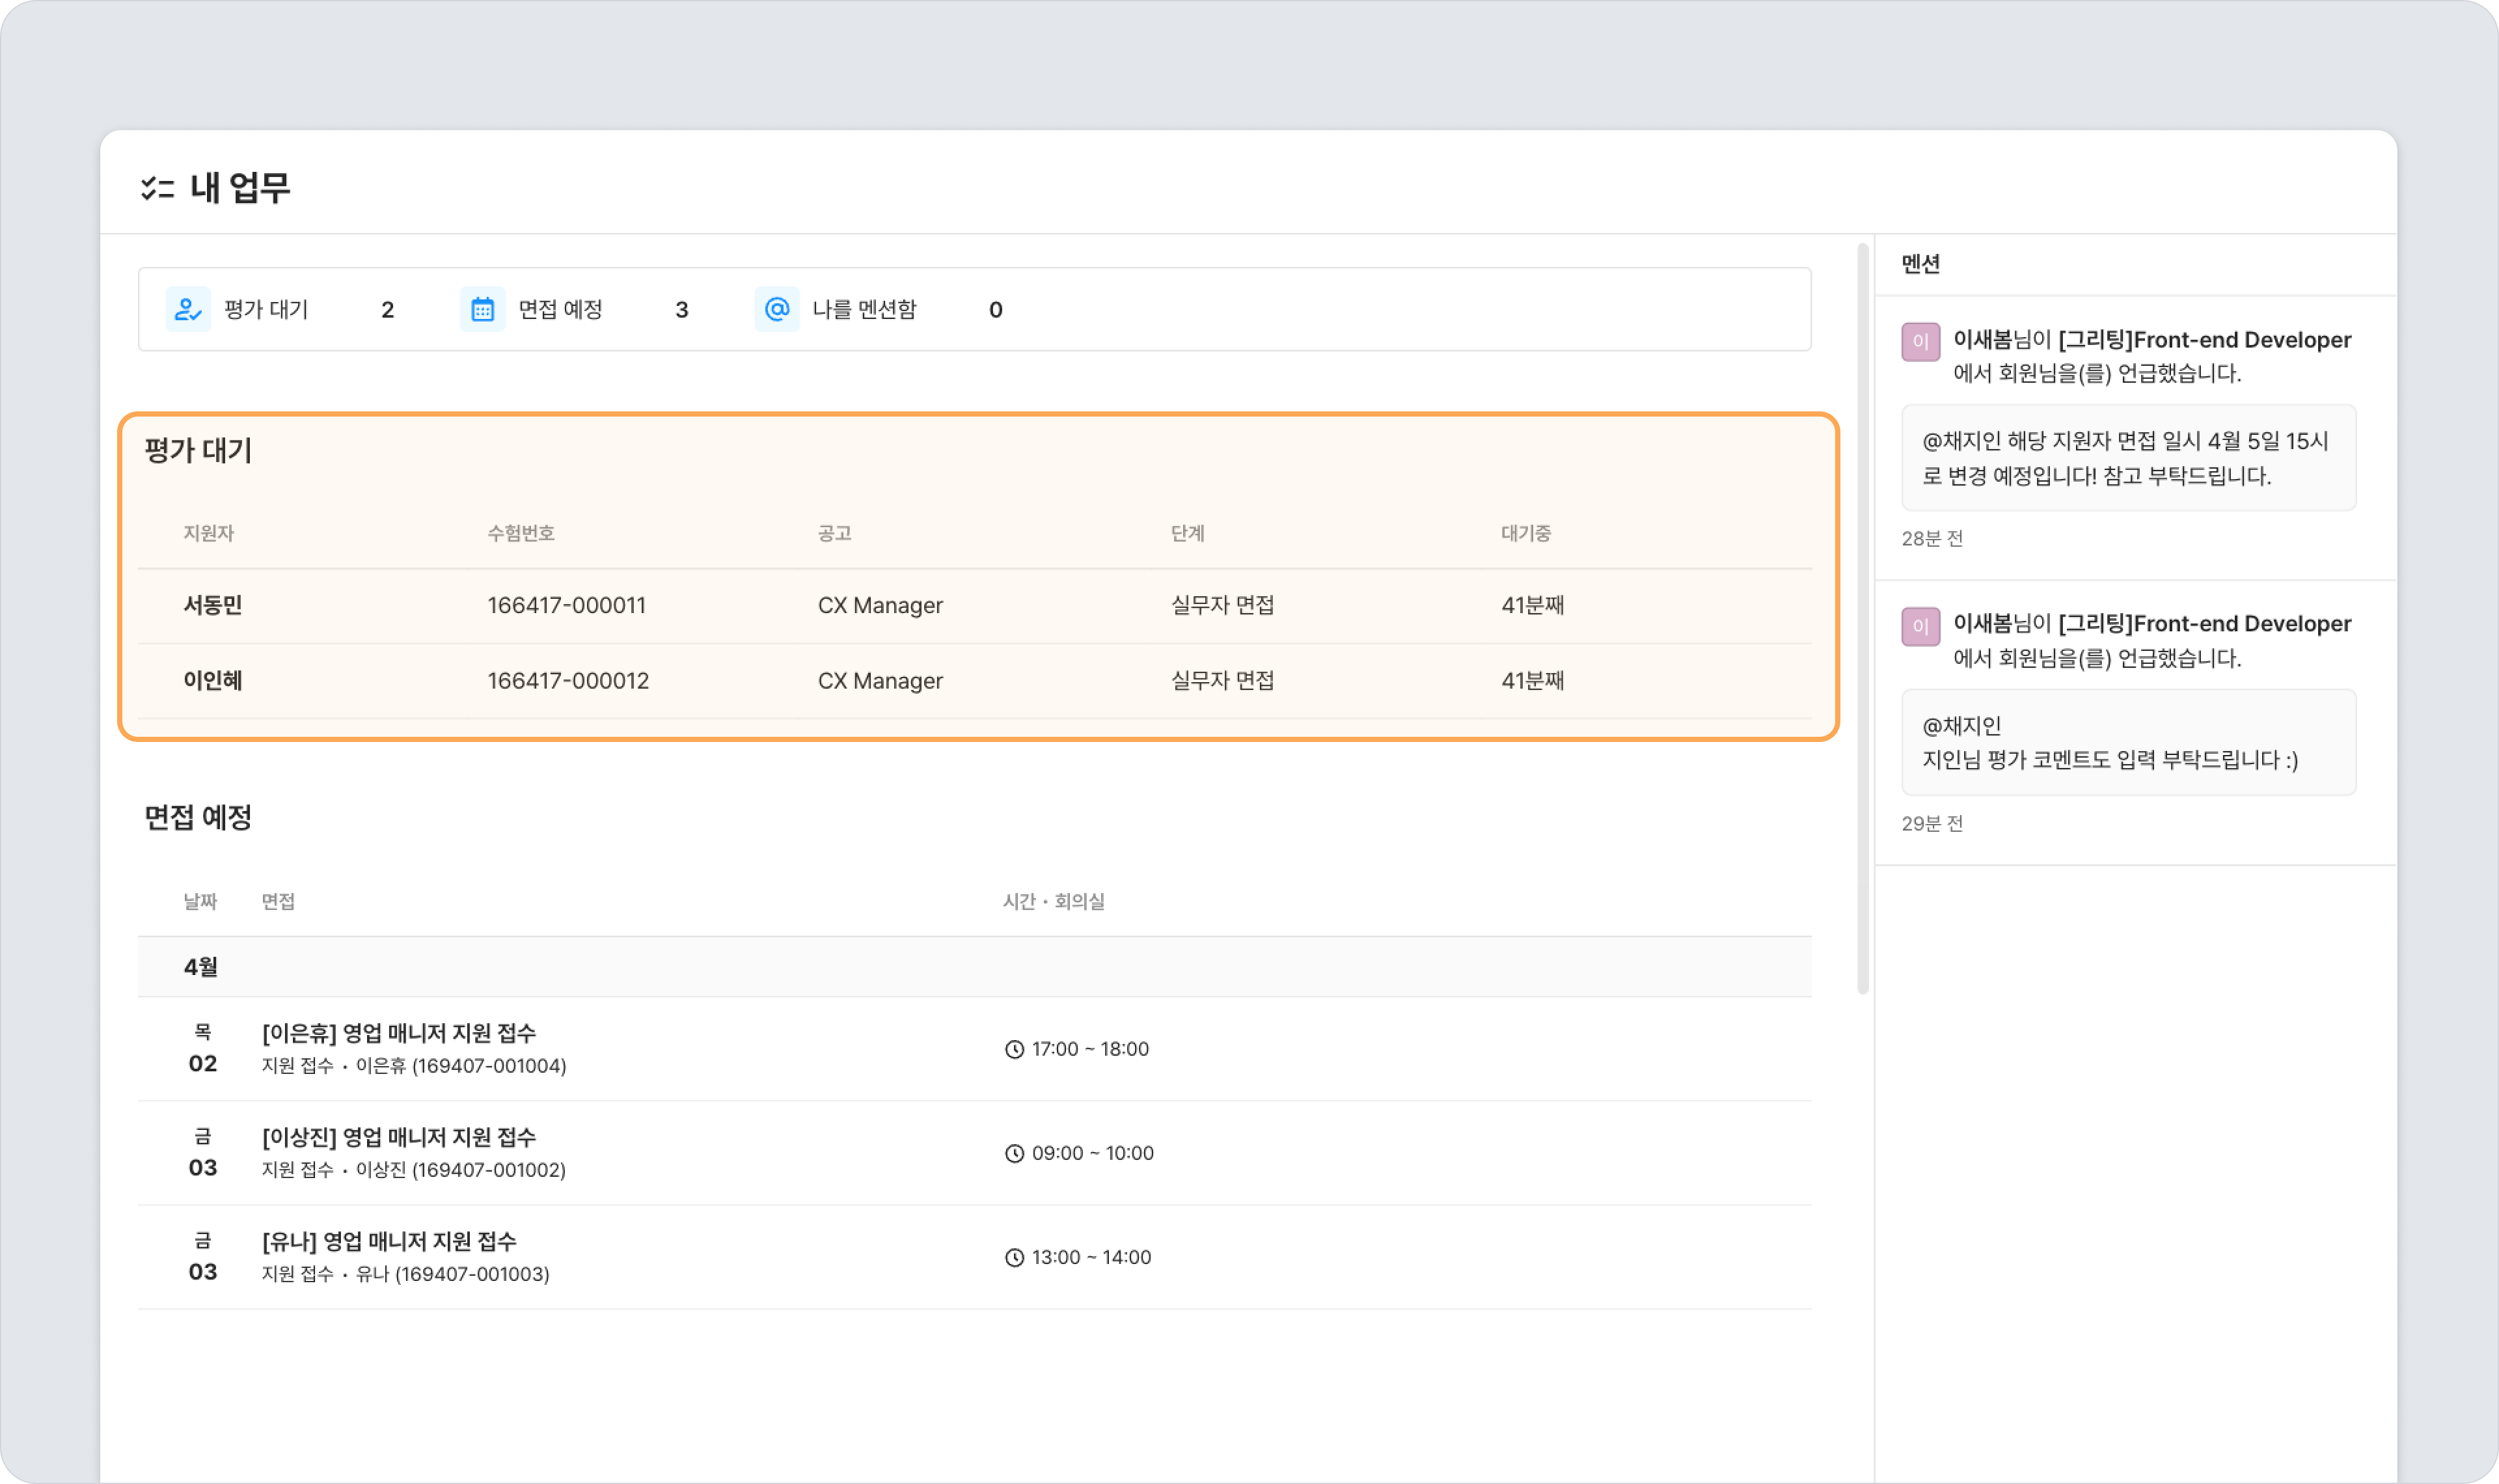The height and width of the screenshot is (1484, 2499).
Task: Click the first 이새봄 mention avatar
Action: 1920,342
